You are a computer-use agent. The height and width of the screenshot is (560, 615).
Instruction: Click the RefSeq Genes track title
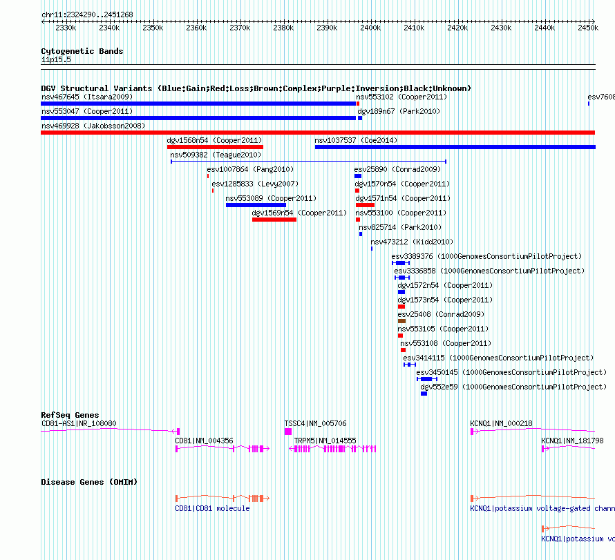70,415
